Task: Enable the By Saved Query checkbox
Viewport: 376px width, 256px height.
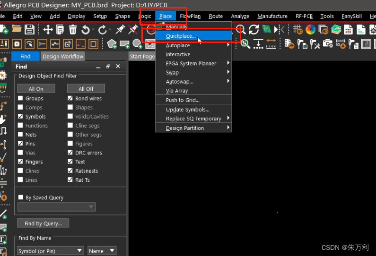Action: [x=21, y=197]
